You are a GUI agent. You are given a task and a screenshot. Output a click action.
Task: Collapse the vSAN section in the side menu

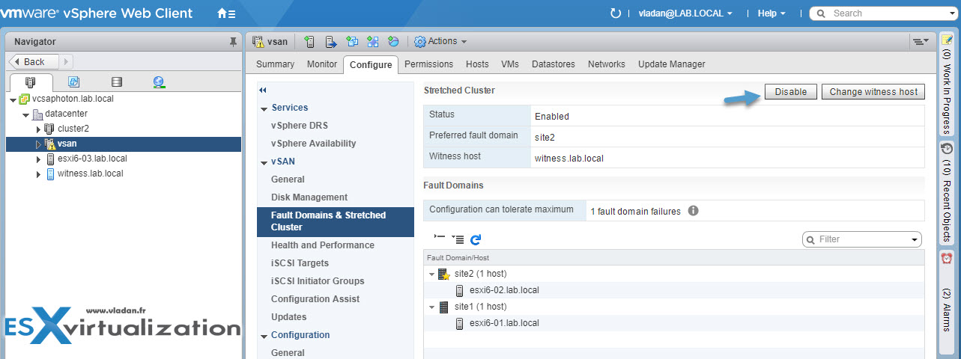tap(264, 162)
